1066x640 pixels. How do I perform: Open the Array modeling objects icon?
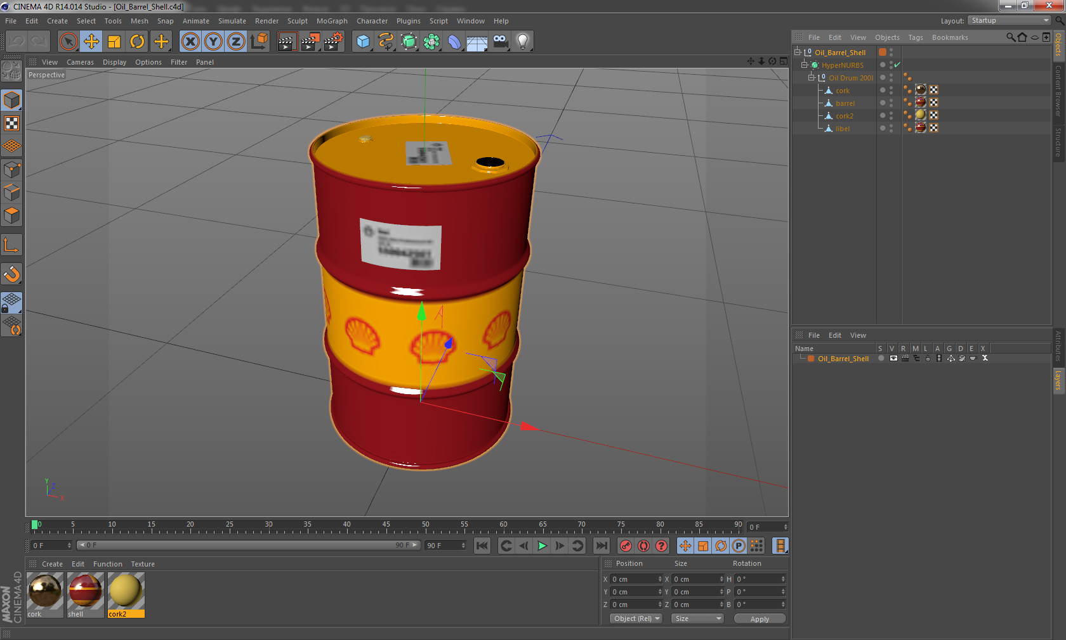coord(432,42)
